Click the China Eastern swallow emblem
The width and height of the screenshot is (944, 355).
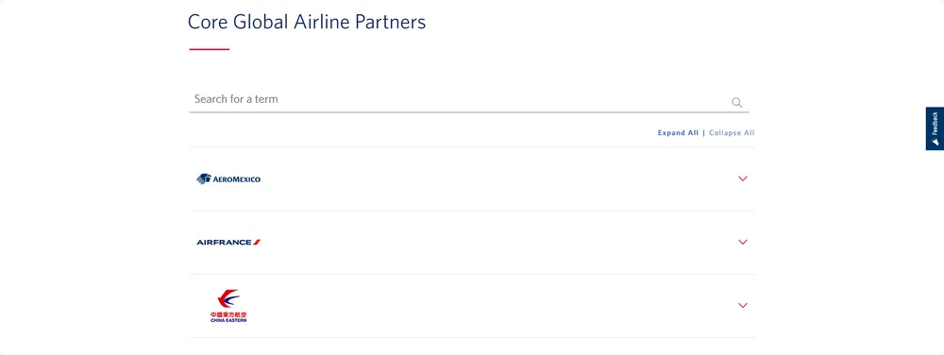[x=228, y=298]
